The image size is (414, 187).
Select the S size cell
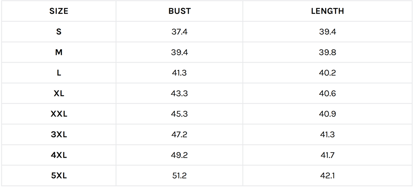(59, 32)
